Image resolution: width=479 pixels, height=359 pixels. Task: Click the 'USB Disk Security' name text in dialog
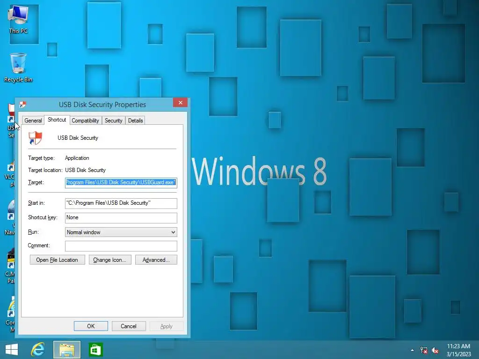pyautogui.click(x=78, y=138)
